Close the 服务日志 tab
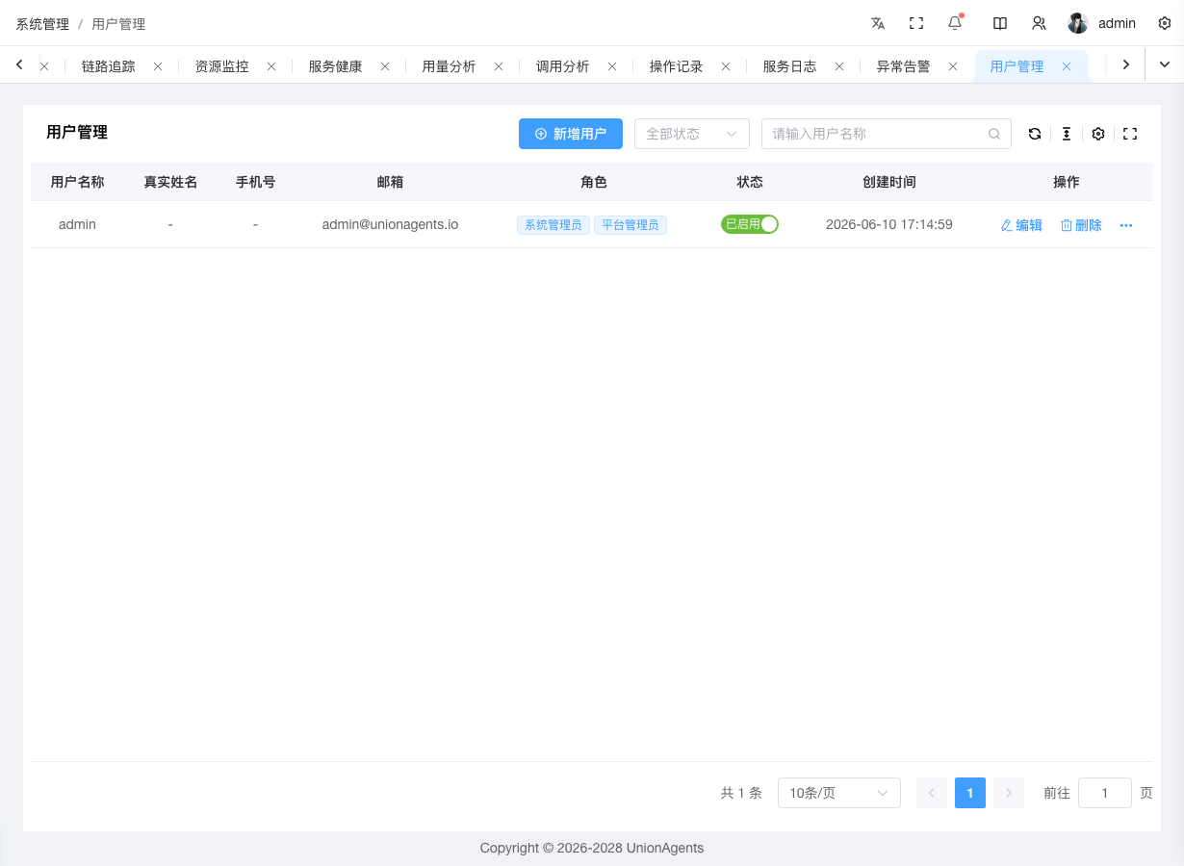The width and height of the screenshot is (1184, 866). click(x=839, y=66)
